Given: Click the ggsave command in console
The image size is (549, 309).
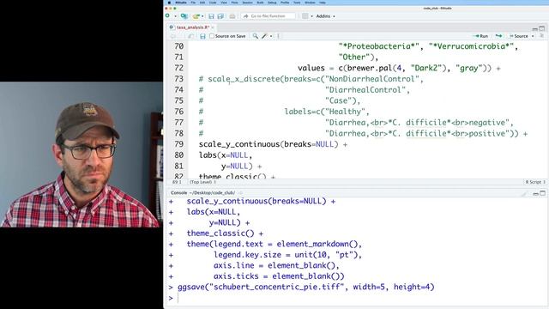Looking at the screenshot, I should tap(306, 287).
